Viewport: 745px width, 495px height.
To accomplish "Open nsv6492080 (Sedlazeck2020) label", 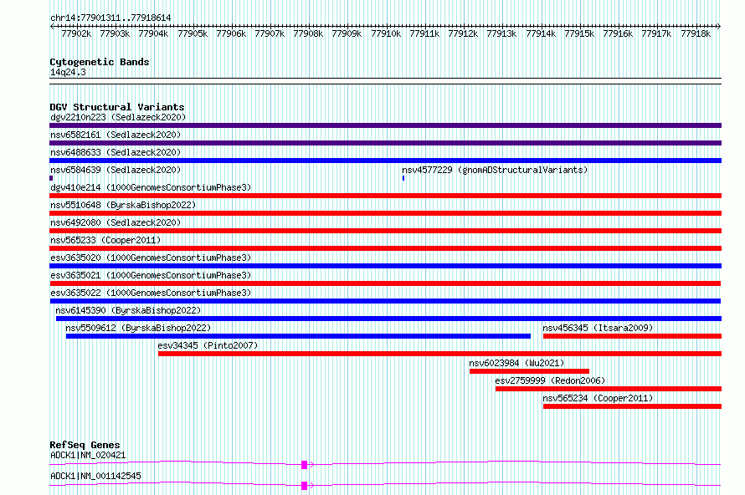I will point(116,222).
